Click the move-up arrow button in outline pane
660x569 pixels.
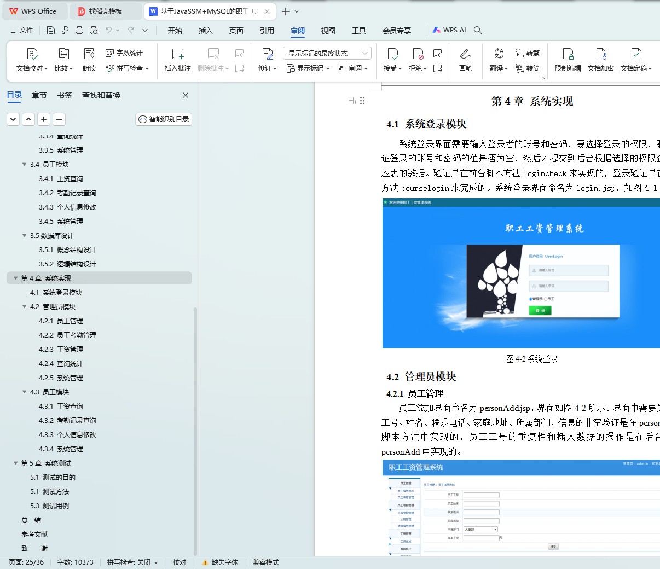click(28, 119)
